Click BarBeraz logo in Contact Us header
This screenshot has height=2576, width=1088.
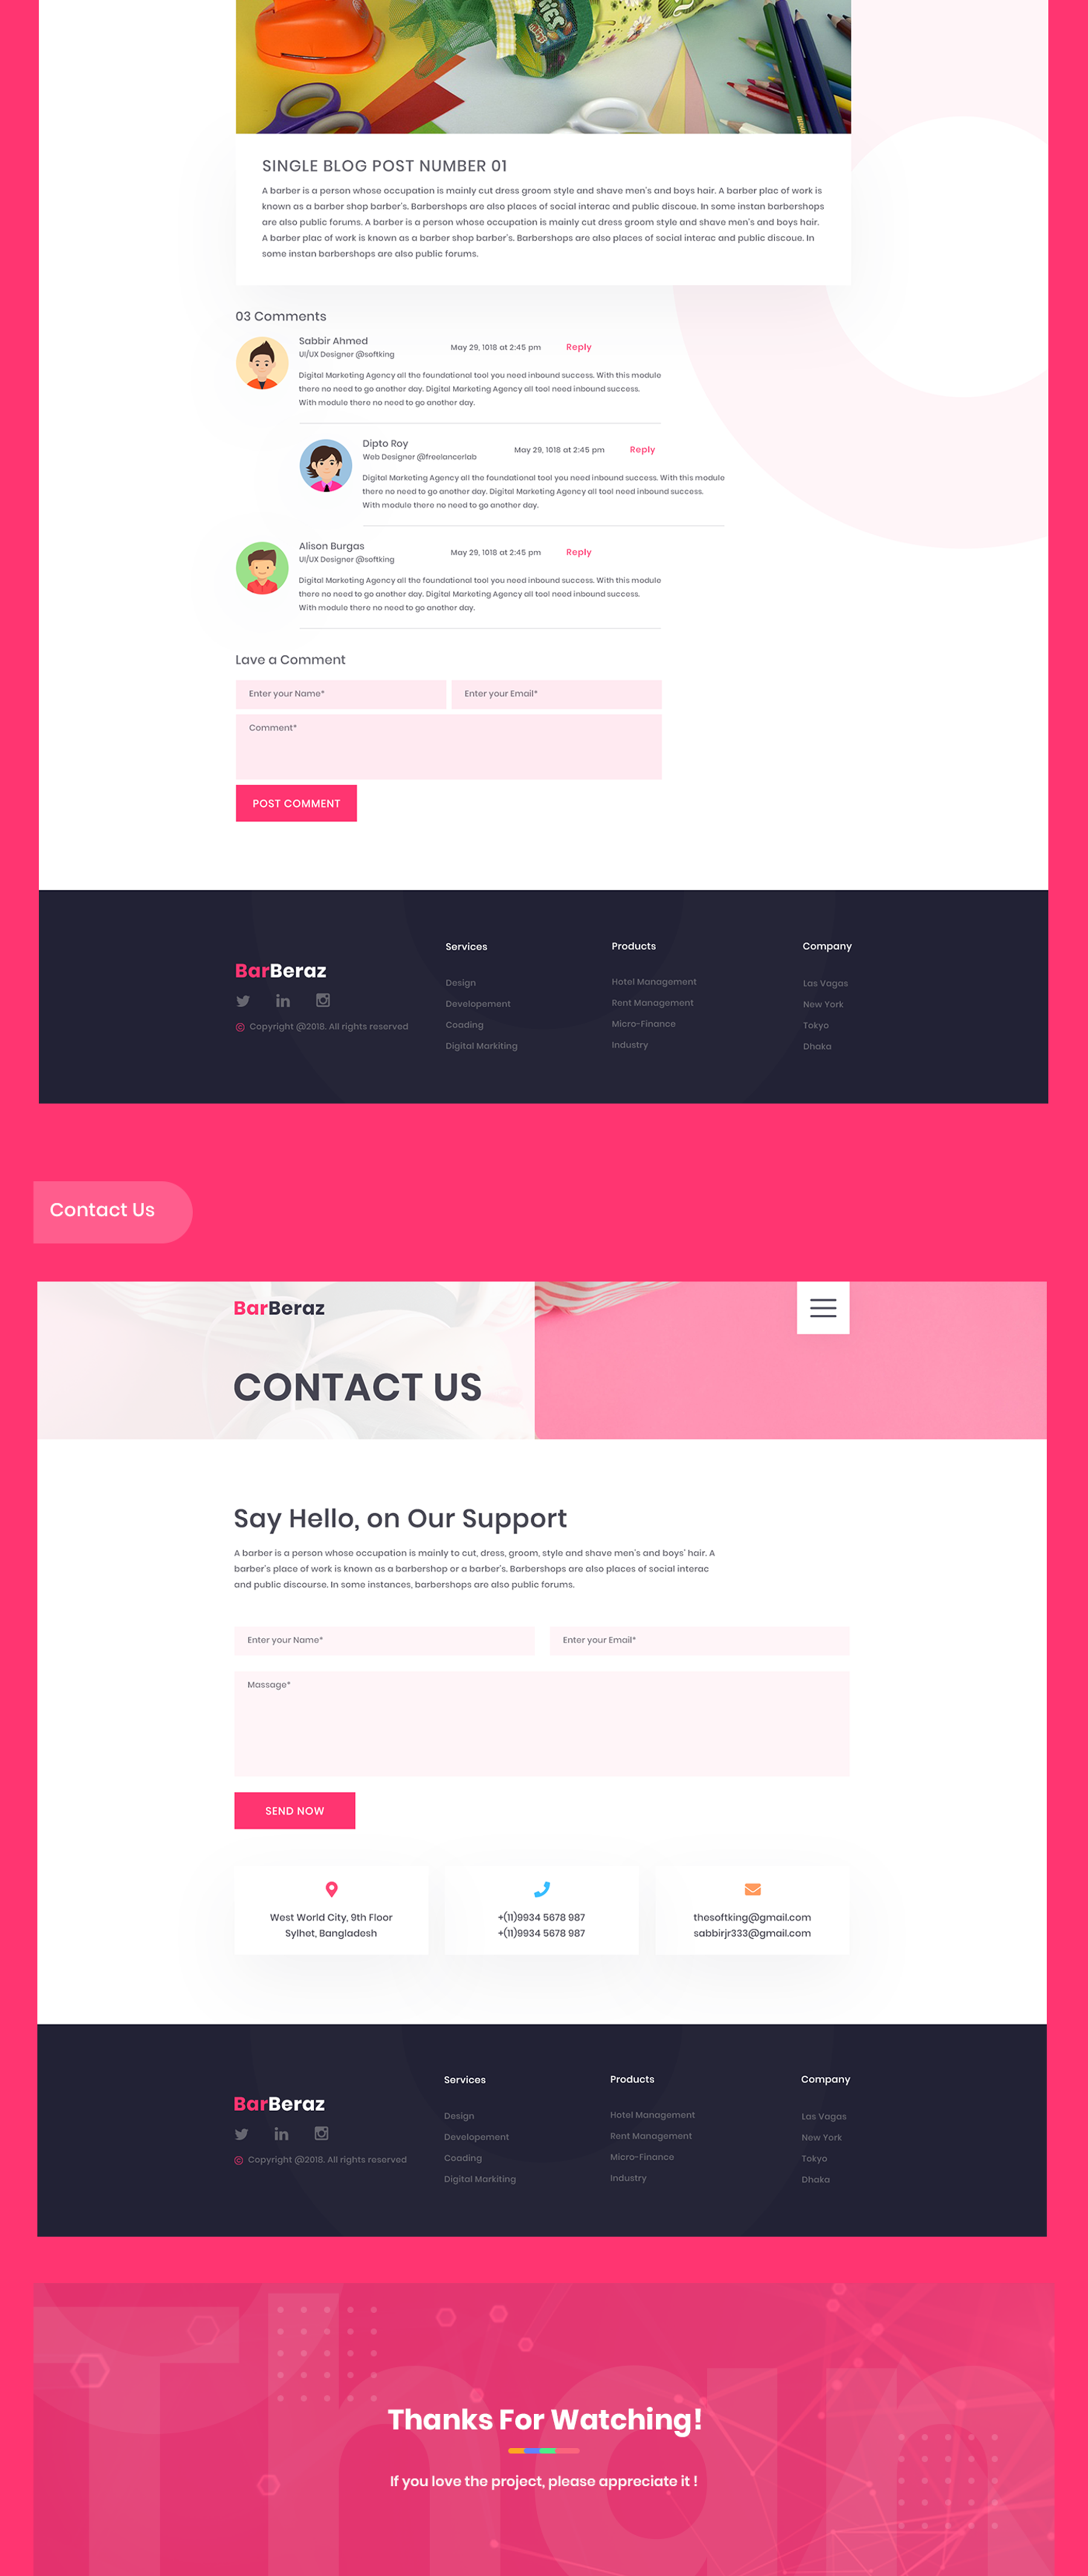click(276, 1306)
